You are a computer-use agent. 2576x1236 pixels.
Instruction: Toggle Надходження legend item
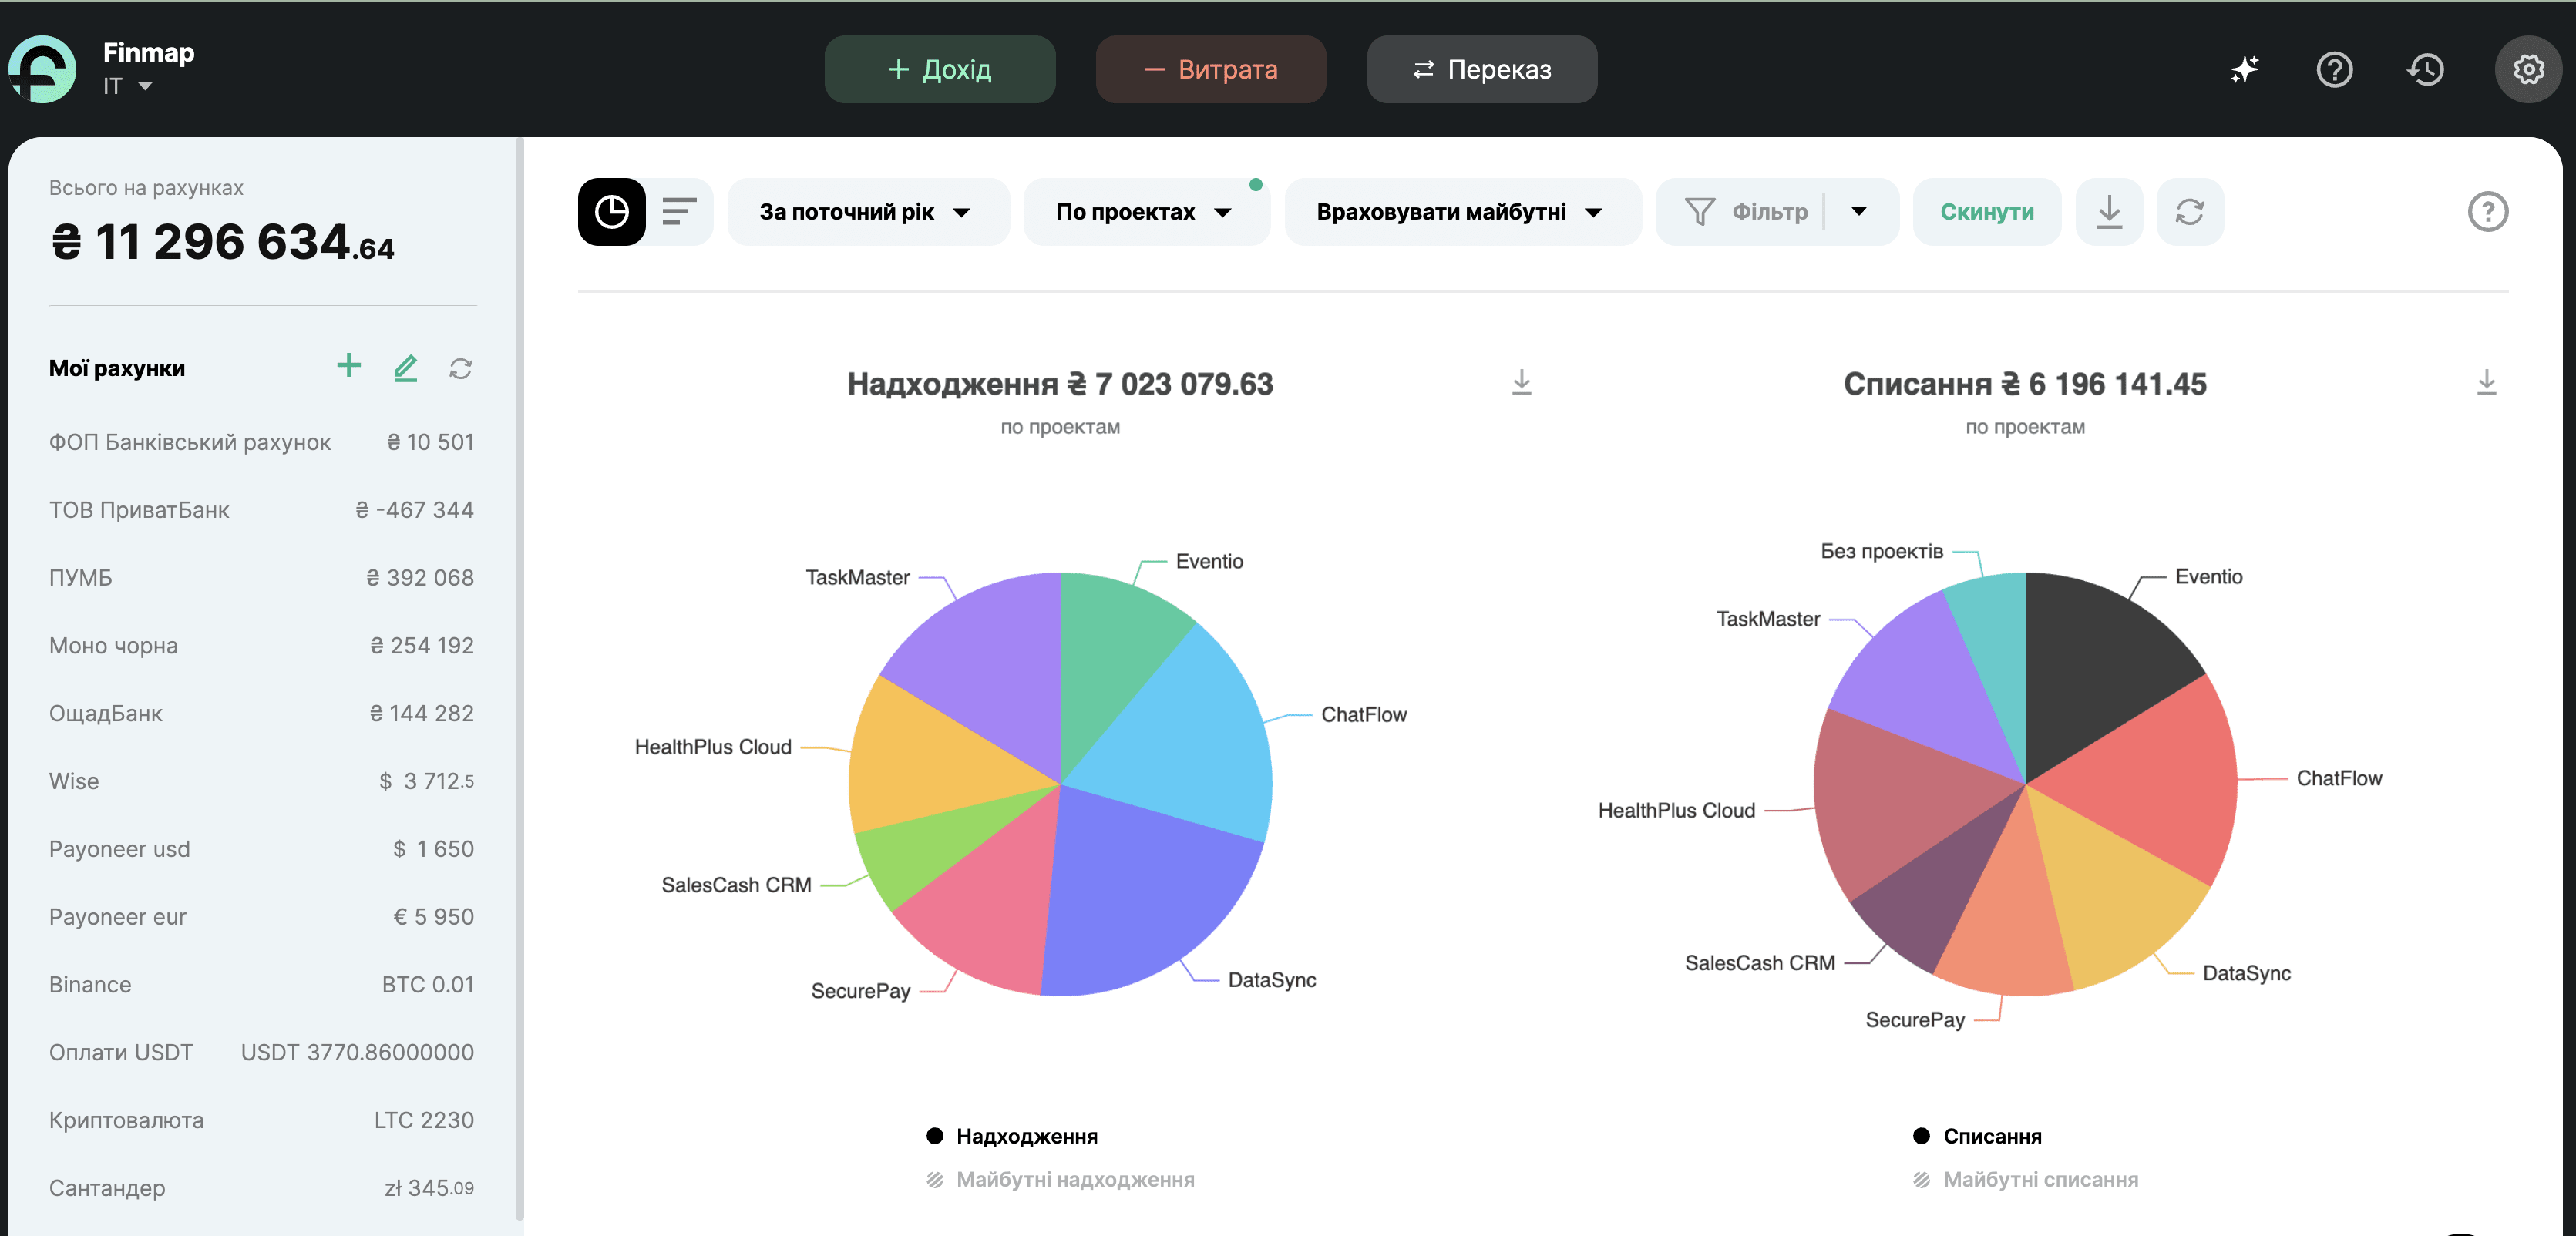(1012, 1136)
